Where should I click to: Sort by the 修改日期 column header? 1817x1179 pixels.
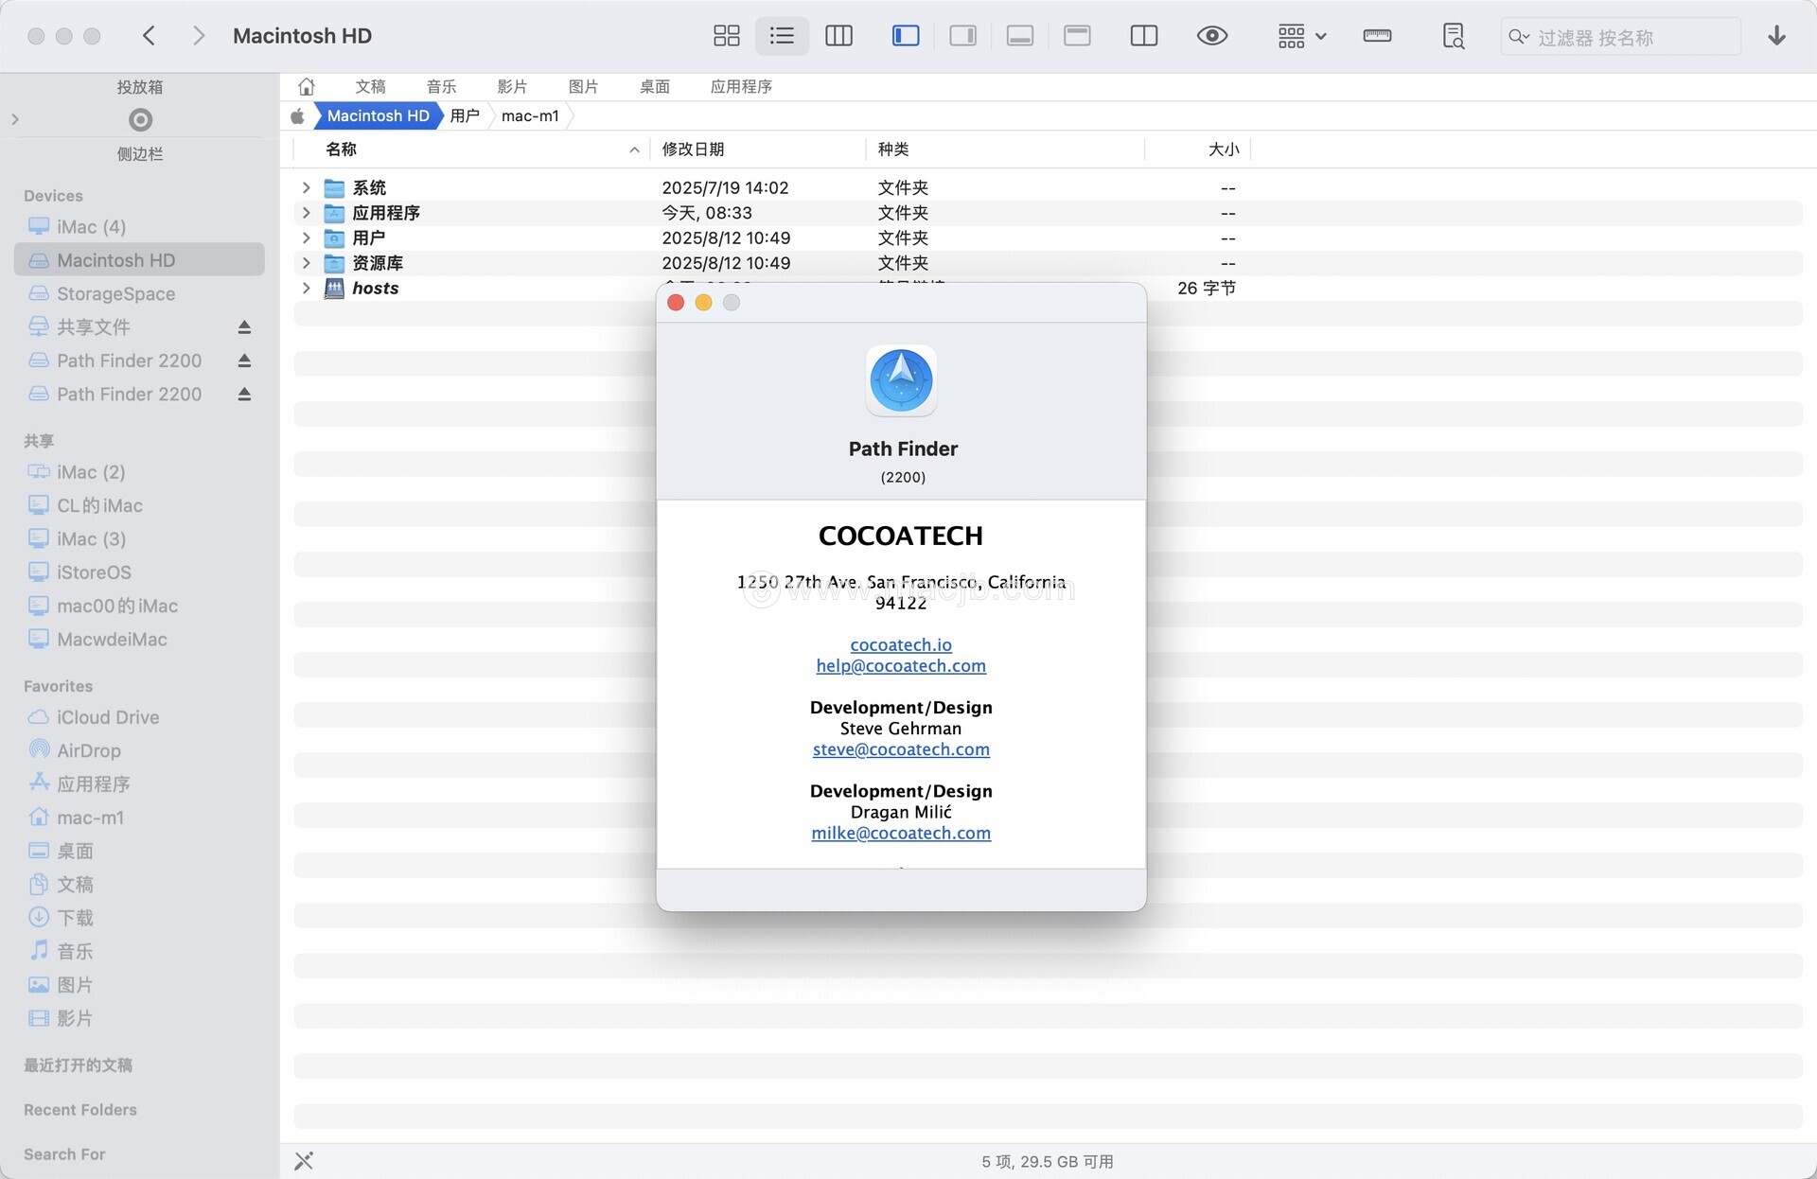point(757,150)
